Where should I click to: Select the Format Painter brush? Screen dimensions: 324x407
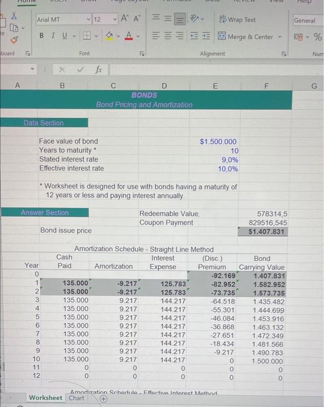(14, 40)
